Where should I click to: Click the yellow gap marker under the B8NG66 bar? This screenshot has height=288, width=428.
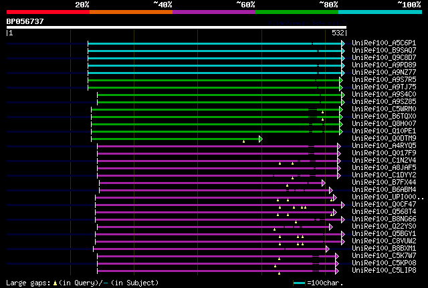296,222
